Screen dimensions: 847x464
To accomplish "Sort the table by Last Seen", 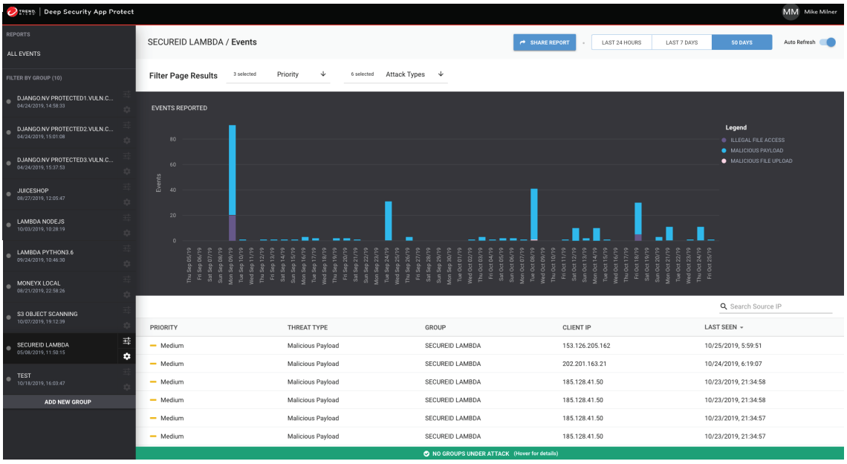I will [x=724, y=327].
